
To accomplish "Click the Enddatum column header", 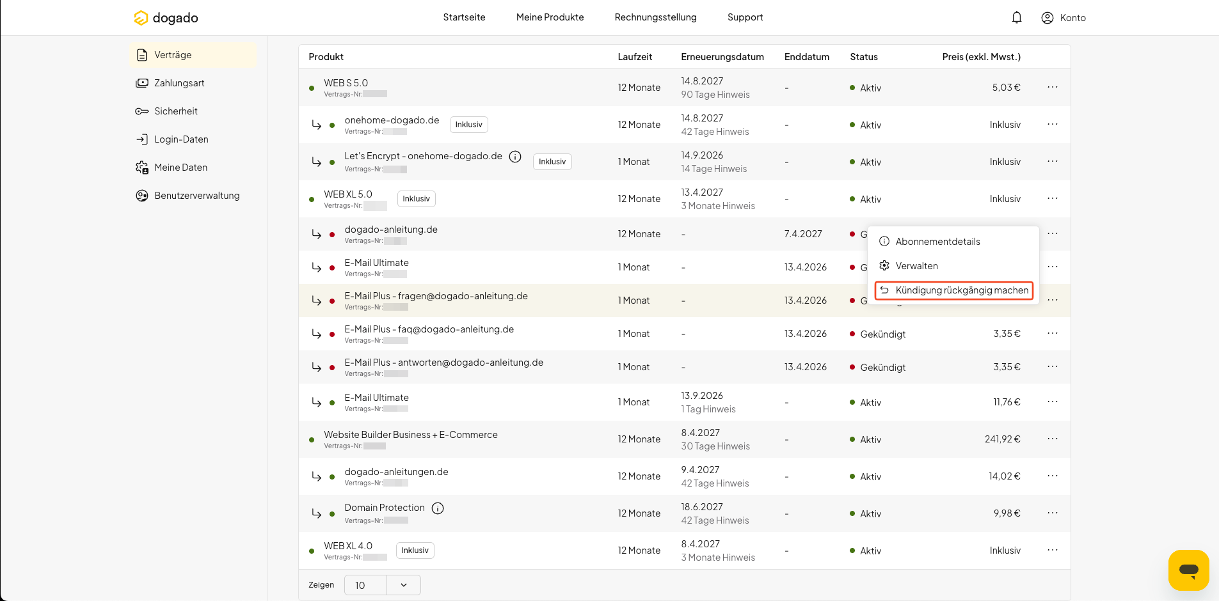I will pyautogui.click(x=807, y=57).
